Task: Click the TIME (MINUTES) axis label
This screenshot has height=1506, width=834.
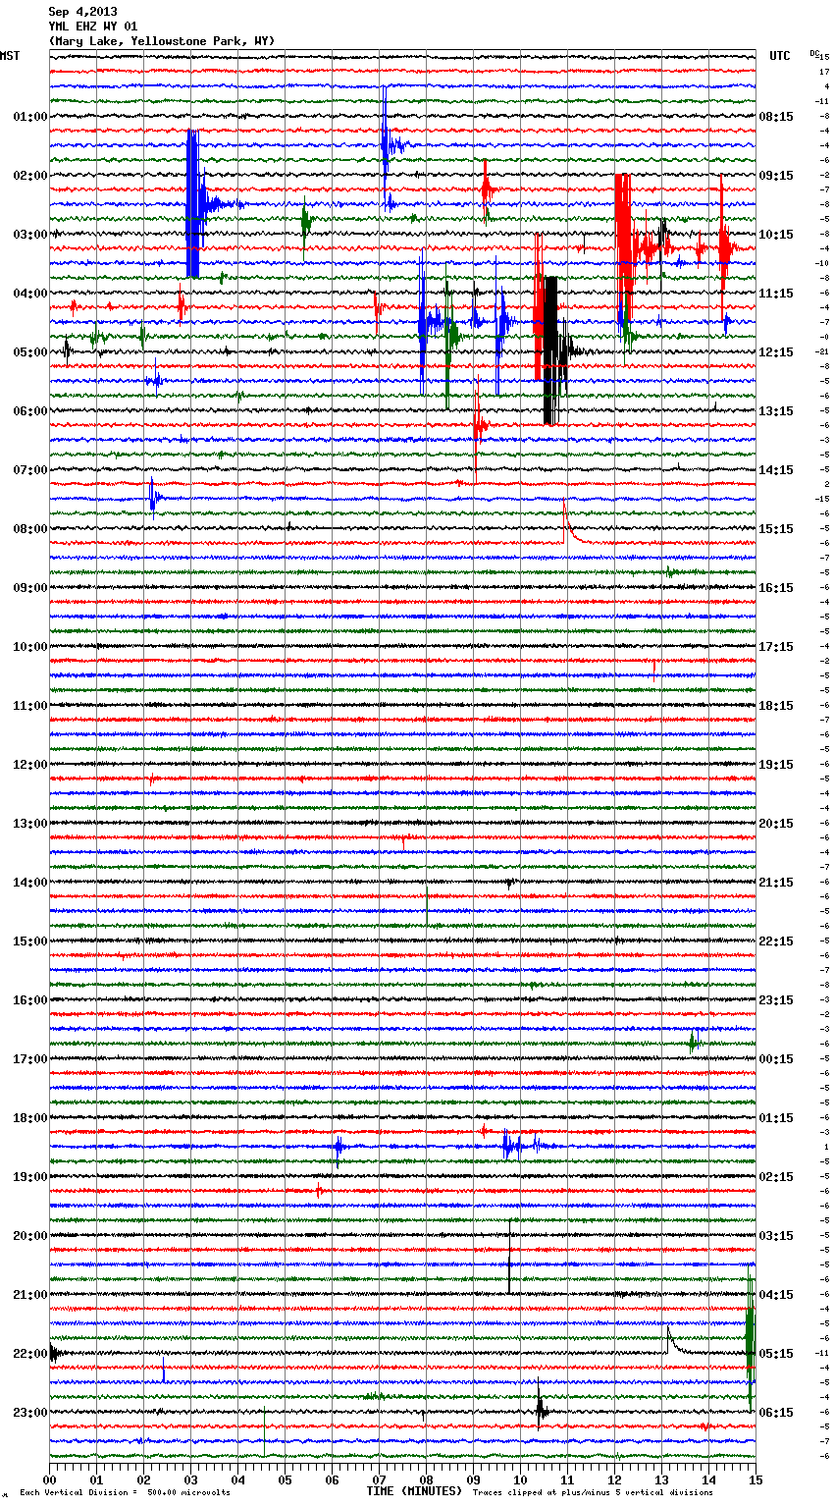Action: tap(413, 1491)
